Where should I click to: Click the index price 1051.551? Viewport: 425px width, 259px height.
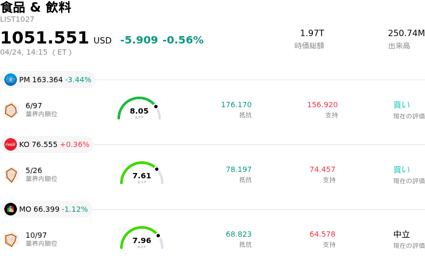coord(45,38)
